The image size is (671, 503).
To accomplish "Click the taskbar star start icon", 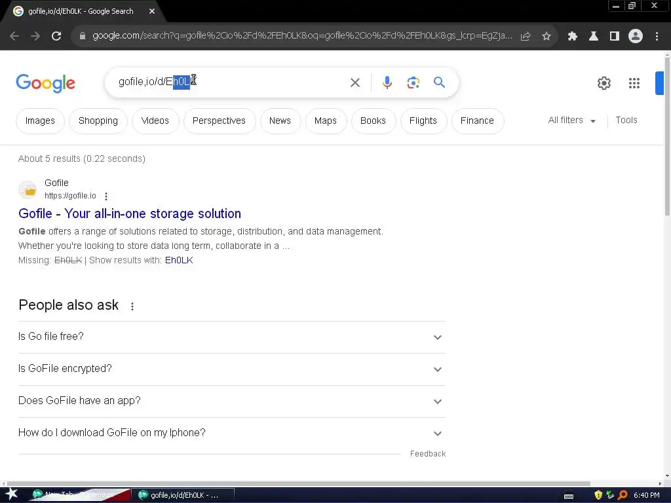I will pyautogui.click(x=12, y=494).
